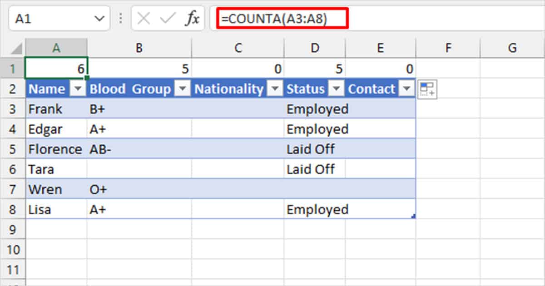Select column A header

(56, 48)
